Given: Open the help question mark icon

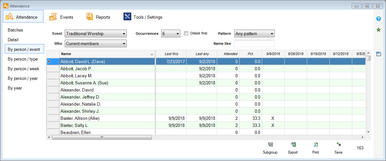Looking at the screenshot, I should [x=379, y=19].
